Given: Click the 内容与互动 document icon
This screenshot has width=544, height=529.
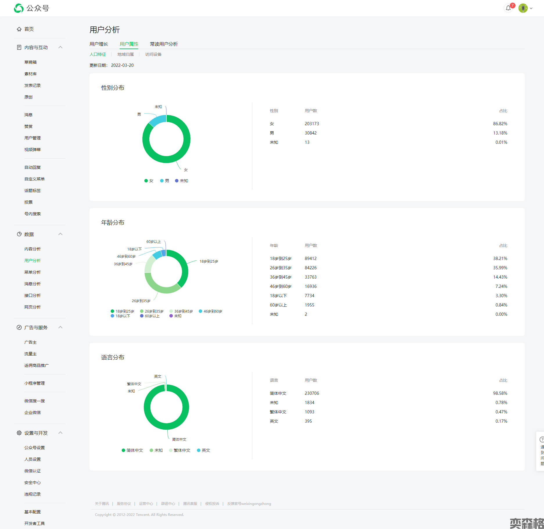Looking at the screenshot, I should 19,47.
